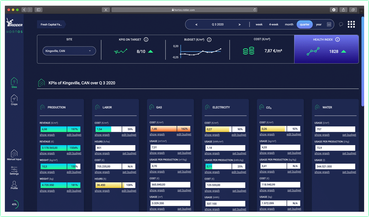Screen dimensions: 369x217
Task: Switch period view to year
Action: [319, 25]
